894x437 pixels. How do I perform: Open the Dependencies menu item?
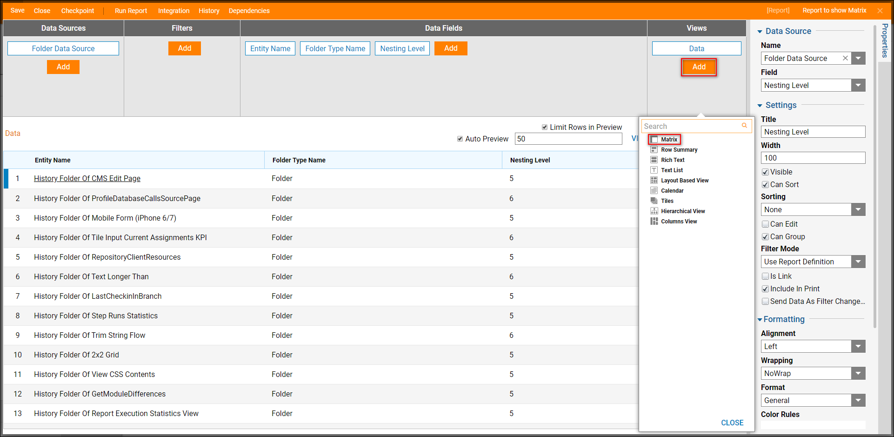(x=249, y=11)
